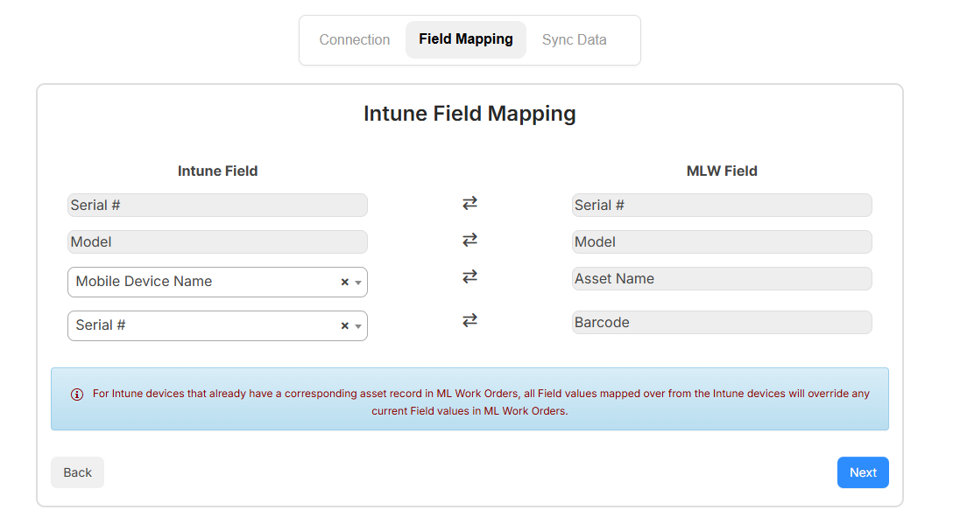Image resolution: width=953 pixels, height=517 pixels.
Task: Click the MLW Model field
Action: [722, 241]
